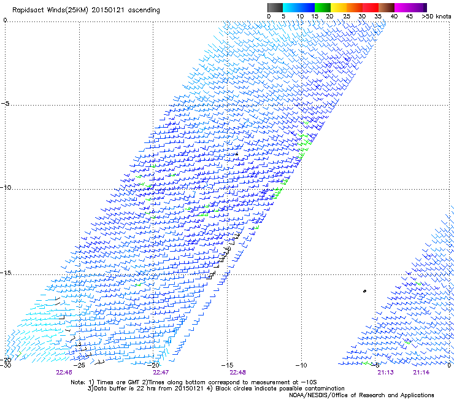Click the "20" legend scale label
The width and height of the screenshot is (454, 399).
point(329,16)
